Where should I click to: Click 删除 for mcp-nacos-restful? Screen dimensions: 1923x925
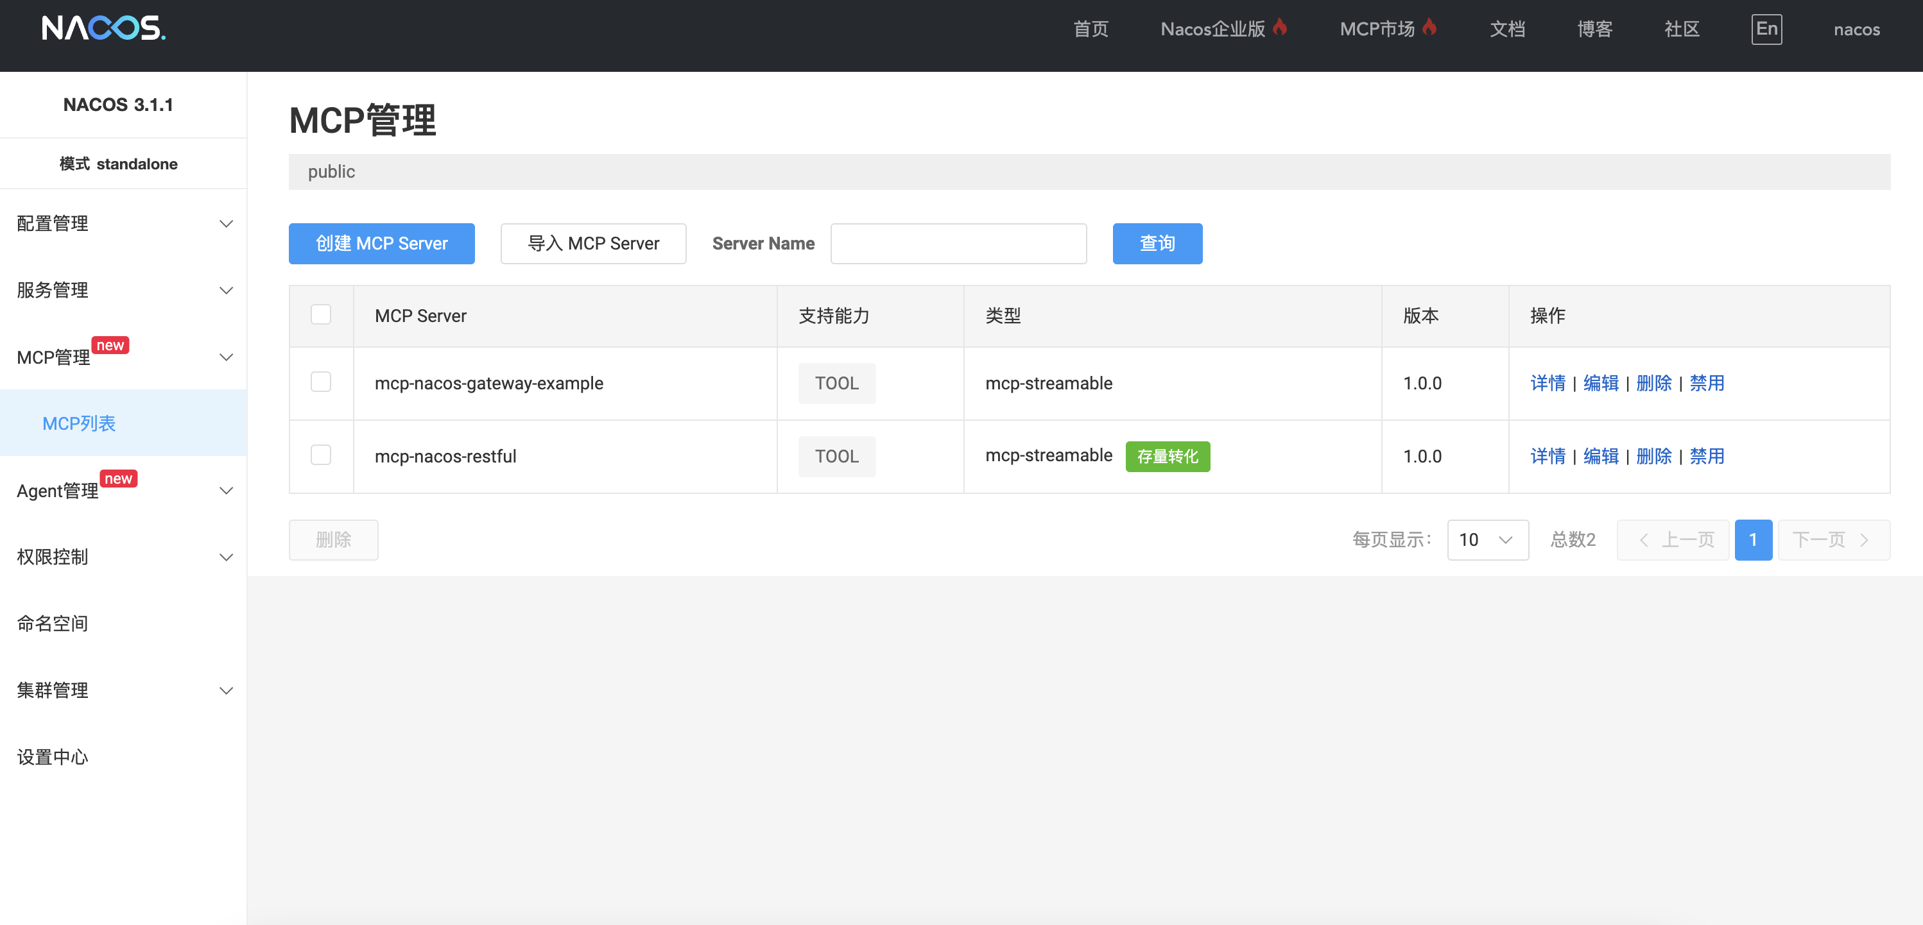(1653, 456)
